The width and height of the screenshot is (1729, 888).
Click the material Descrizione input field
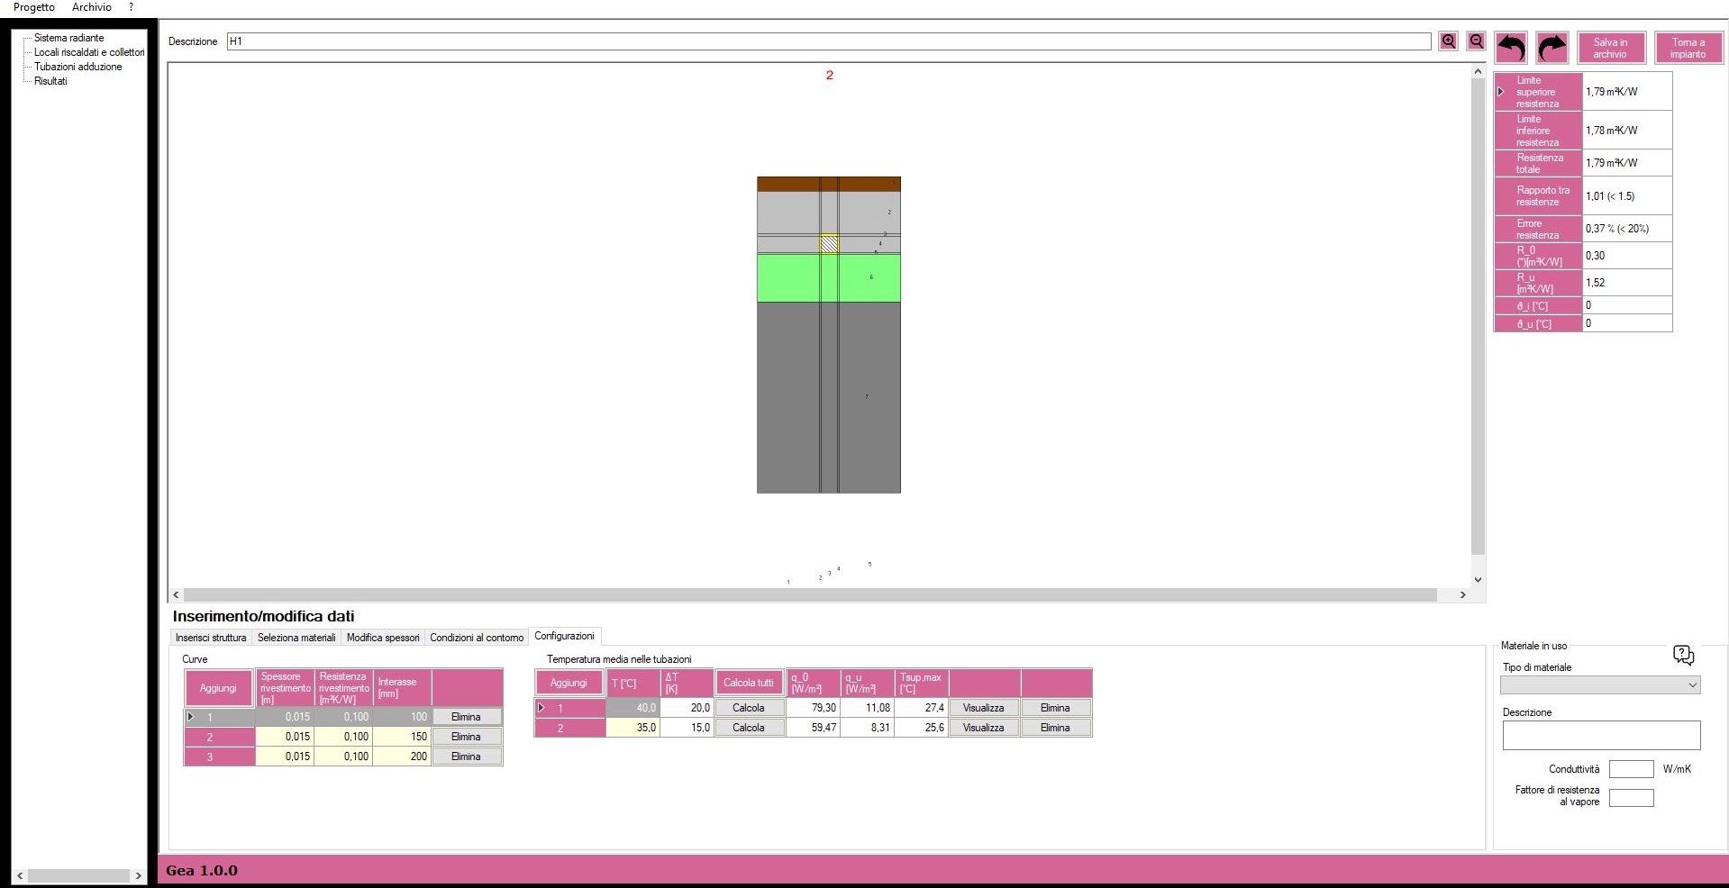pyautogui.click(x=1601, y=735)
